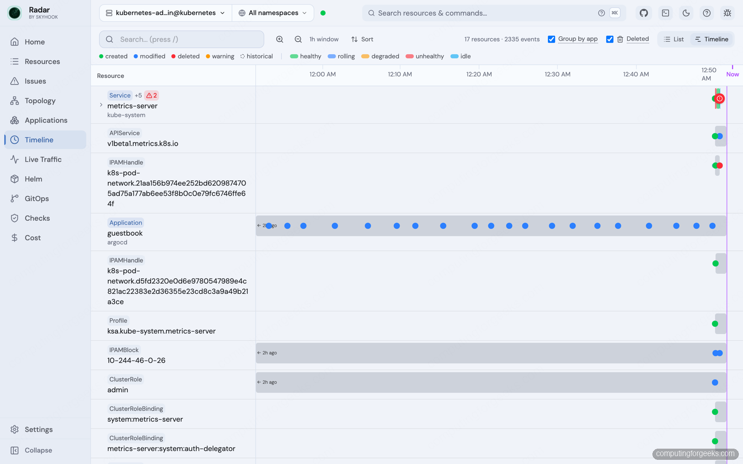Click the Cost dollar icon
The width and height of the screenshot is (743, 464).
point(15,238)
